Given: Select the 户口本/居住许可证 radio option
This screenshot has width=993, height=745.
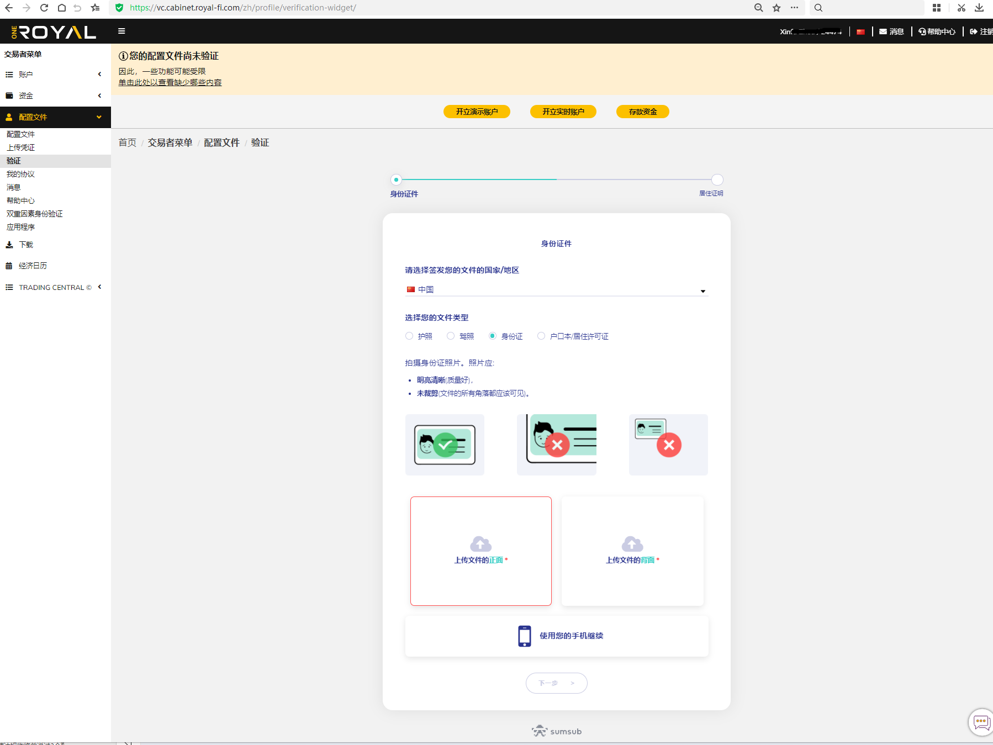Looking at the screenshot, I should coord(541,336).
